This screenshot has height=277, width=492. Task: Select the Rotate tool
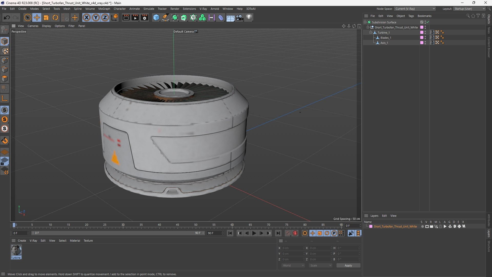click(55, 17)
